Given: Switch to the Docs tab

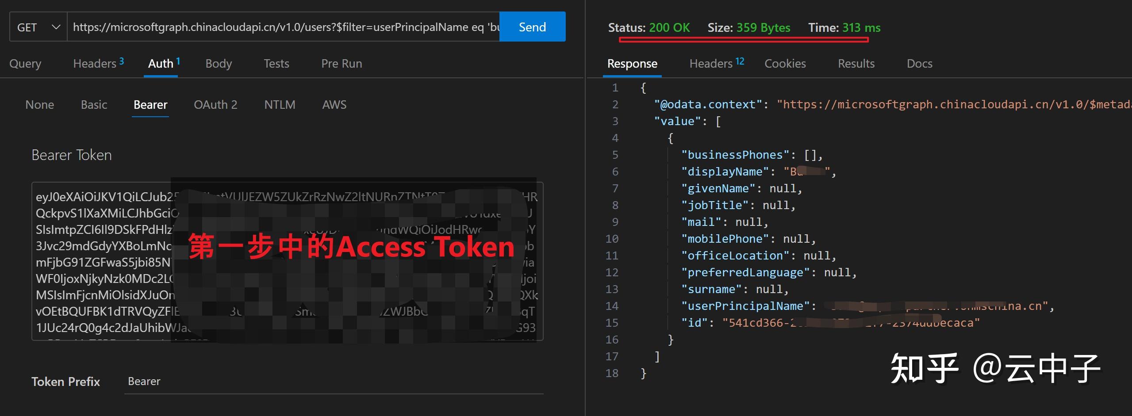Looking at the screenshot, I should [x=919, y=64].
